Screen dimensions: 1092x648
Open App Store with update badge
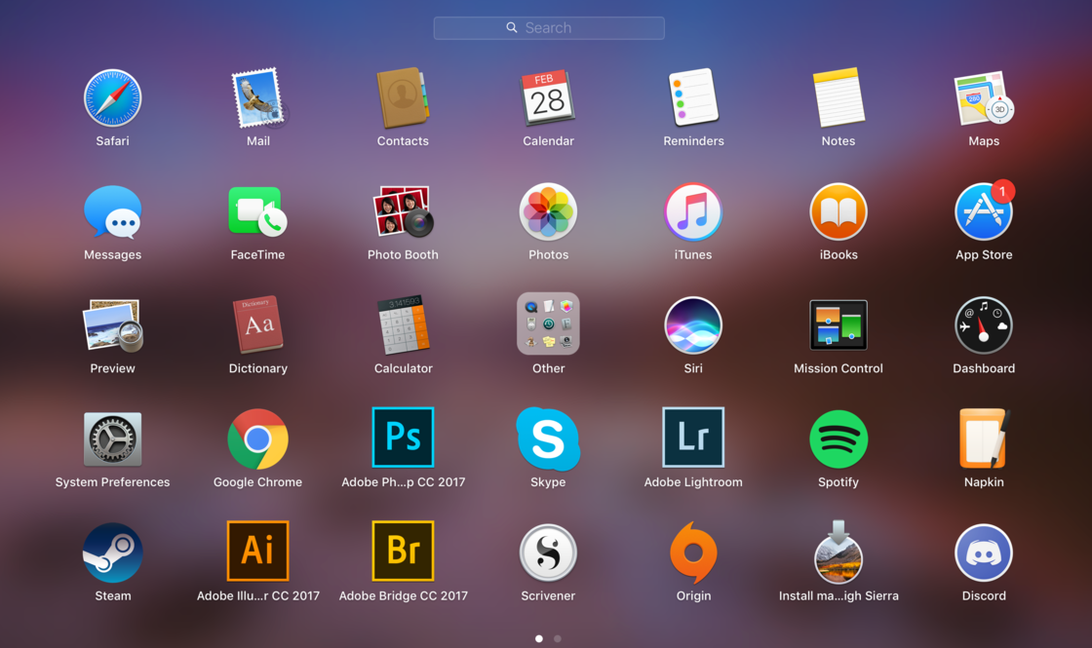tap(983, 211)
